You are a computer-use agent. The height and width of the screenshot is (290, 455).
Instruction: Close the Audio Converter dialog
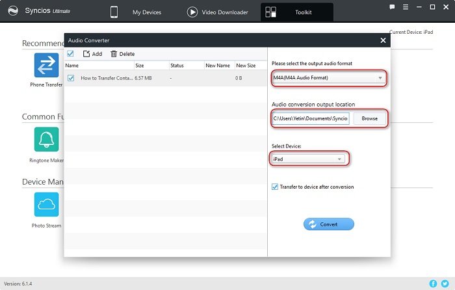[383, 40]
